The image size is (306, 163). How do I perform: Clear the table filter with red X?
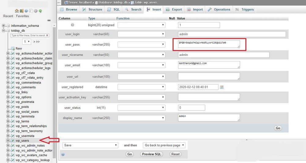pyautogui.click(x=47, y=35)
